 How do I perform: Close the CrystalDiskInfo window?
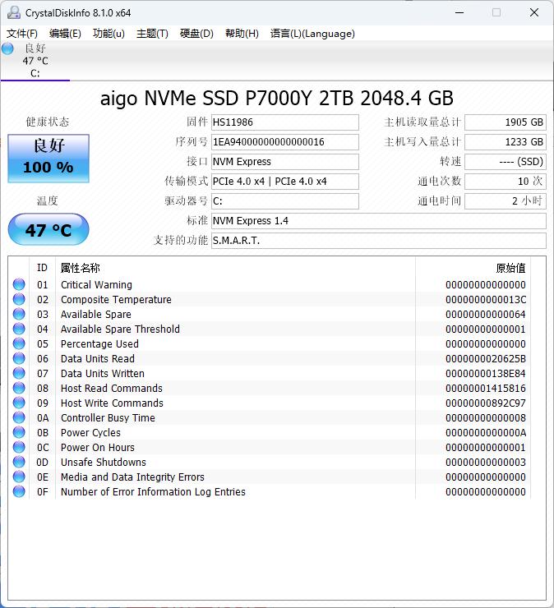(534, 12)
